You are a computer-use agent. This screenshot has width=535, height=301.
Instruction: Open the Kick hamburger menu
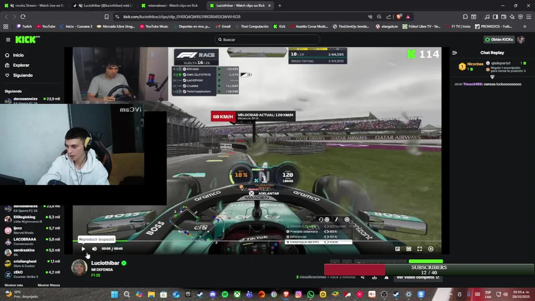pyautogui.click(x=8, y=40)
